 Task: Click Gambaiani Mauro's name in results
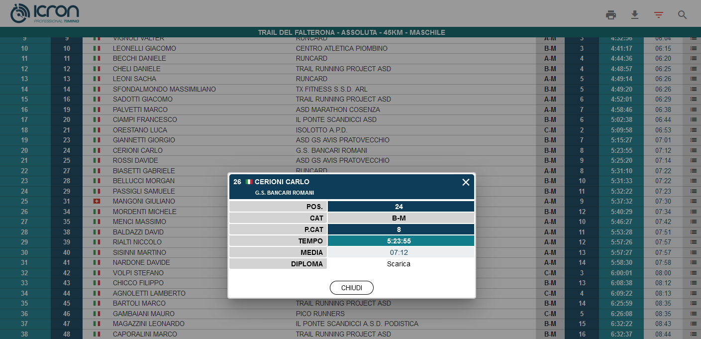144,314
